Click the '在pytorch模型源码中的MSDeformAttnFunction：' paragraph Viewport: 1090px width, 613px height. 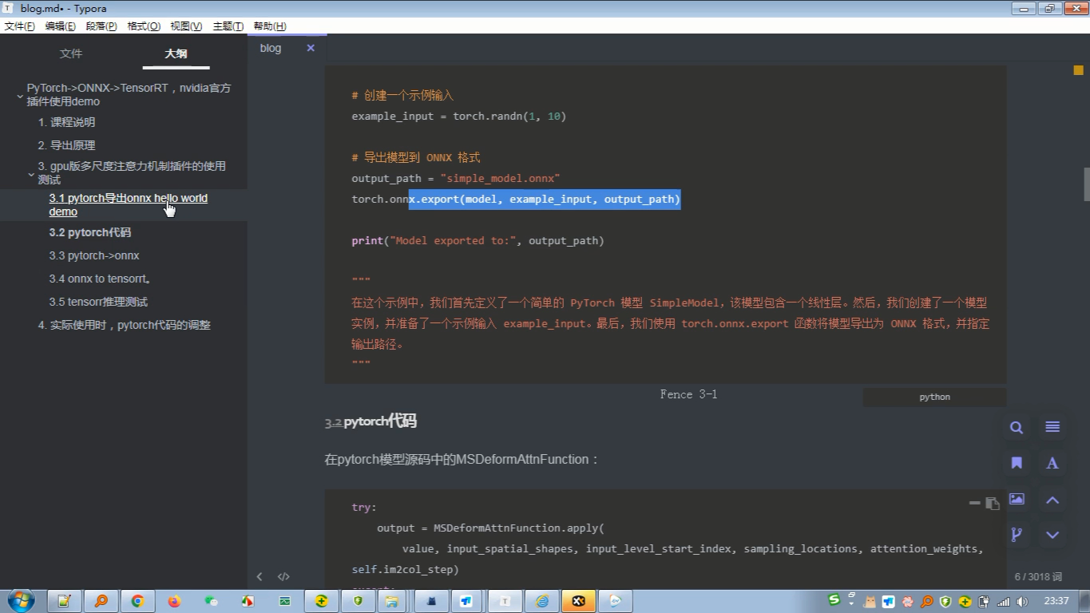click(x=462, y=459)
